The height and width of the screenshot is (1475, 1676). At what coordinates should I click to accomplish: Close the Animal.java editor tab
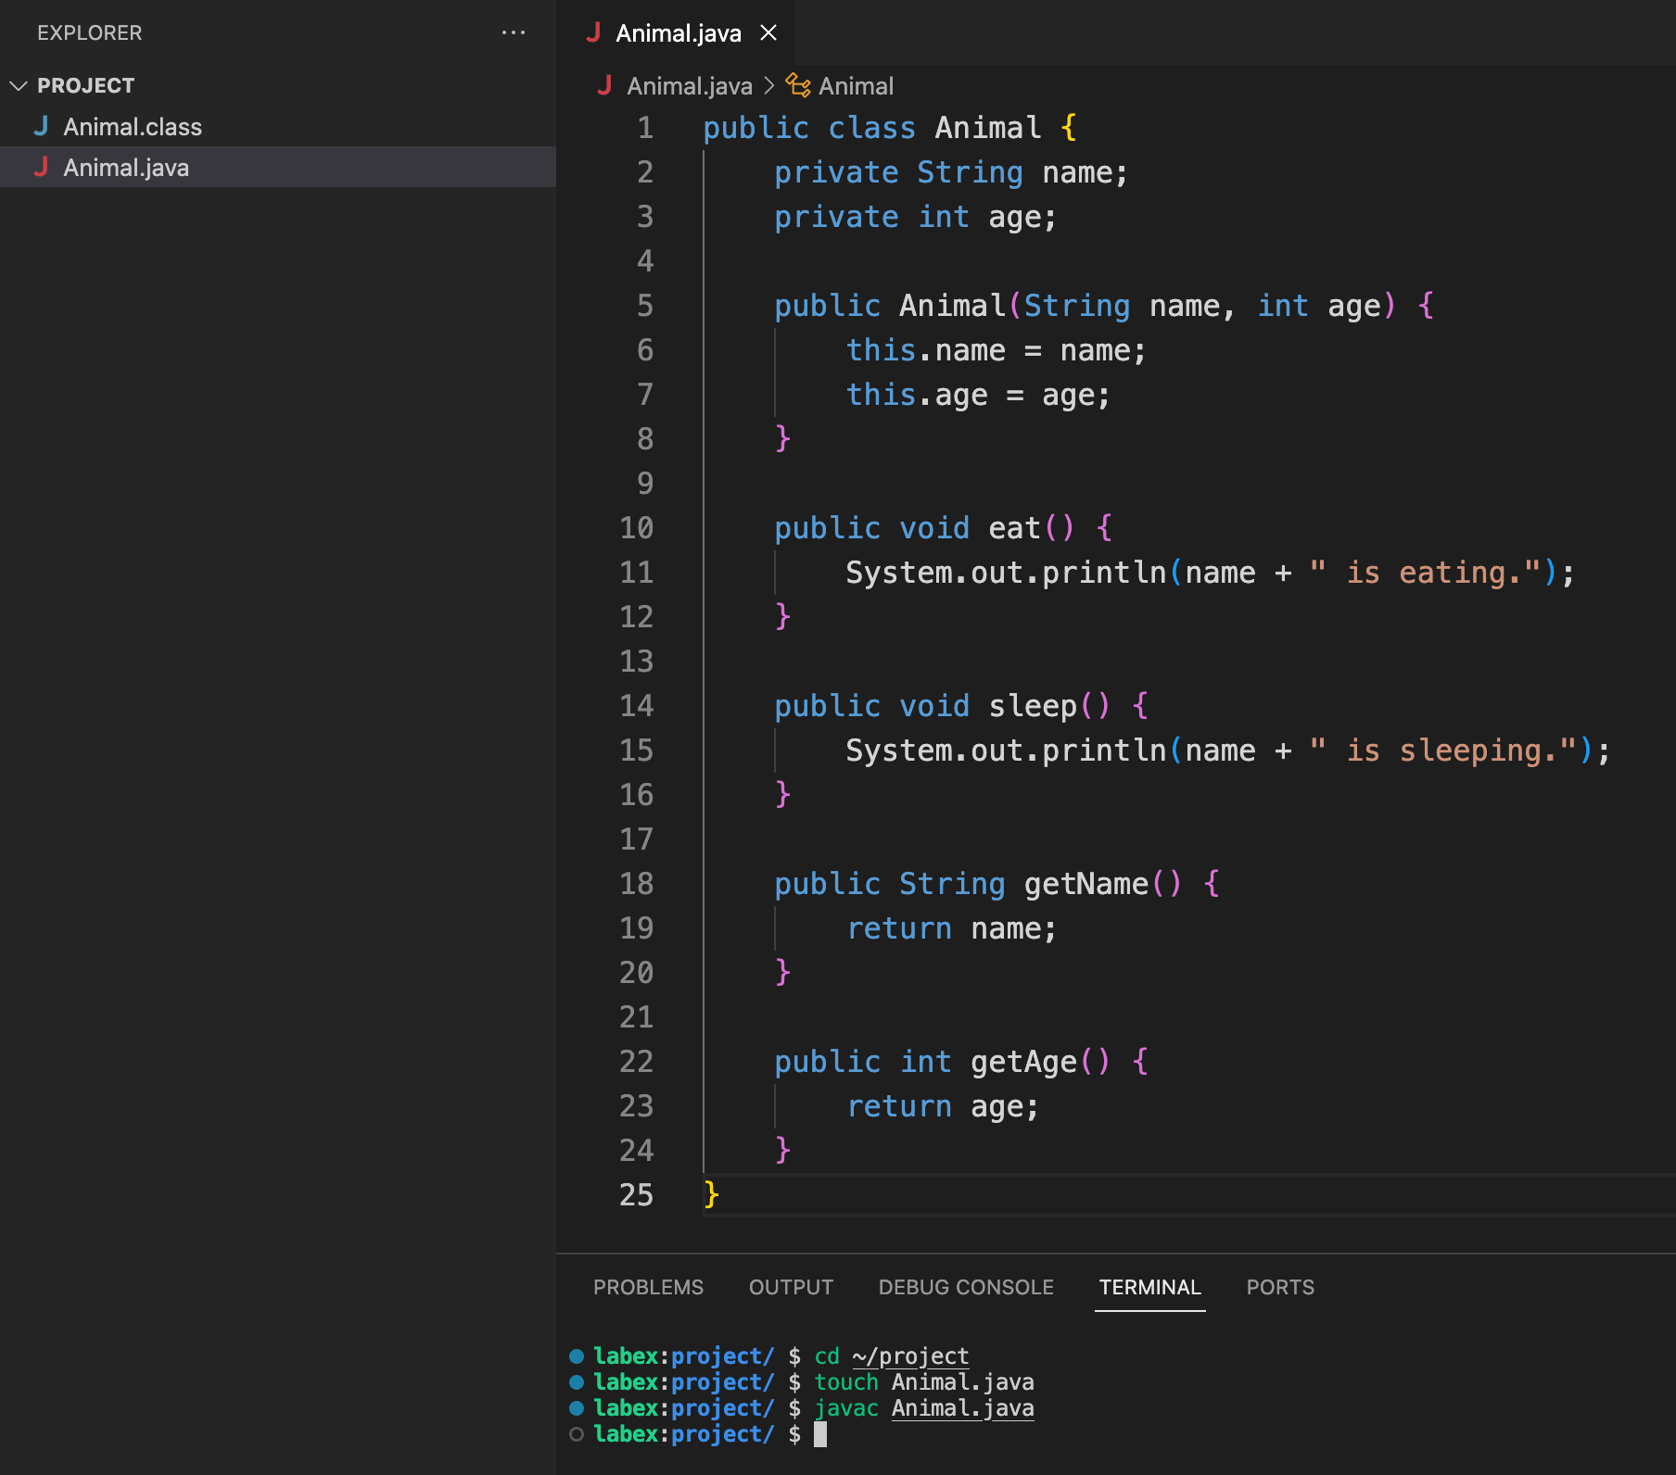point(768,32)
